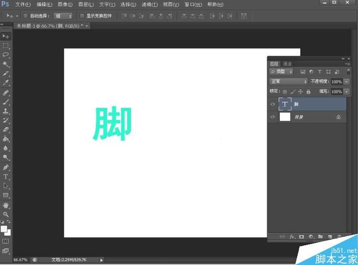Switch to the 通道 tab
The image size is (358, 265).
tap(287, 63)
